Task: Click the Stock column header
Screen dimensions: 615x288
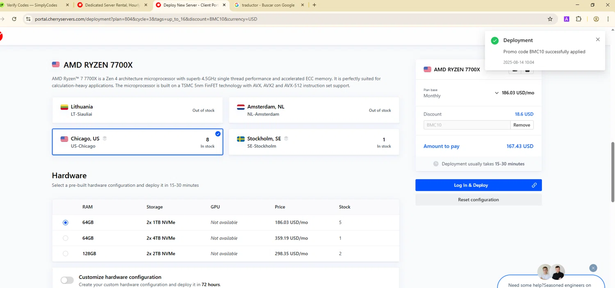Action: pos(344,207)
